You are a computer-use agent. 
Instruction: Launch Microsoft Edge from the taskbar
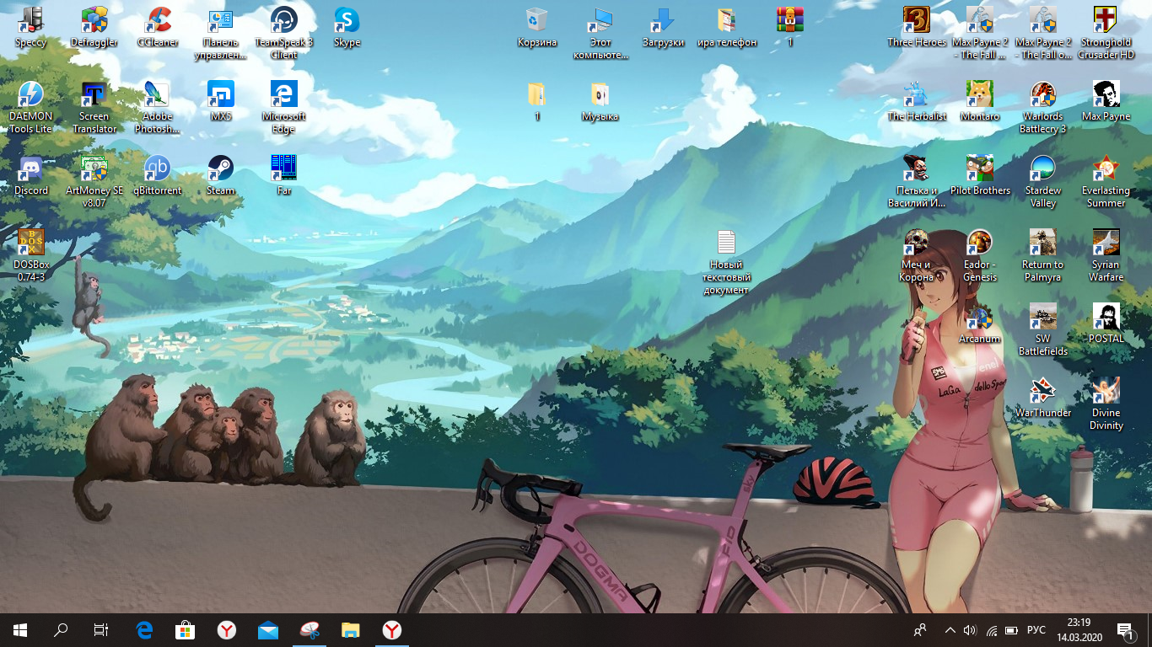click(144, 630)
